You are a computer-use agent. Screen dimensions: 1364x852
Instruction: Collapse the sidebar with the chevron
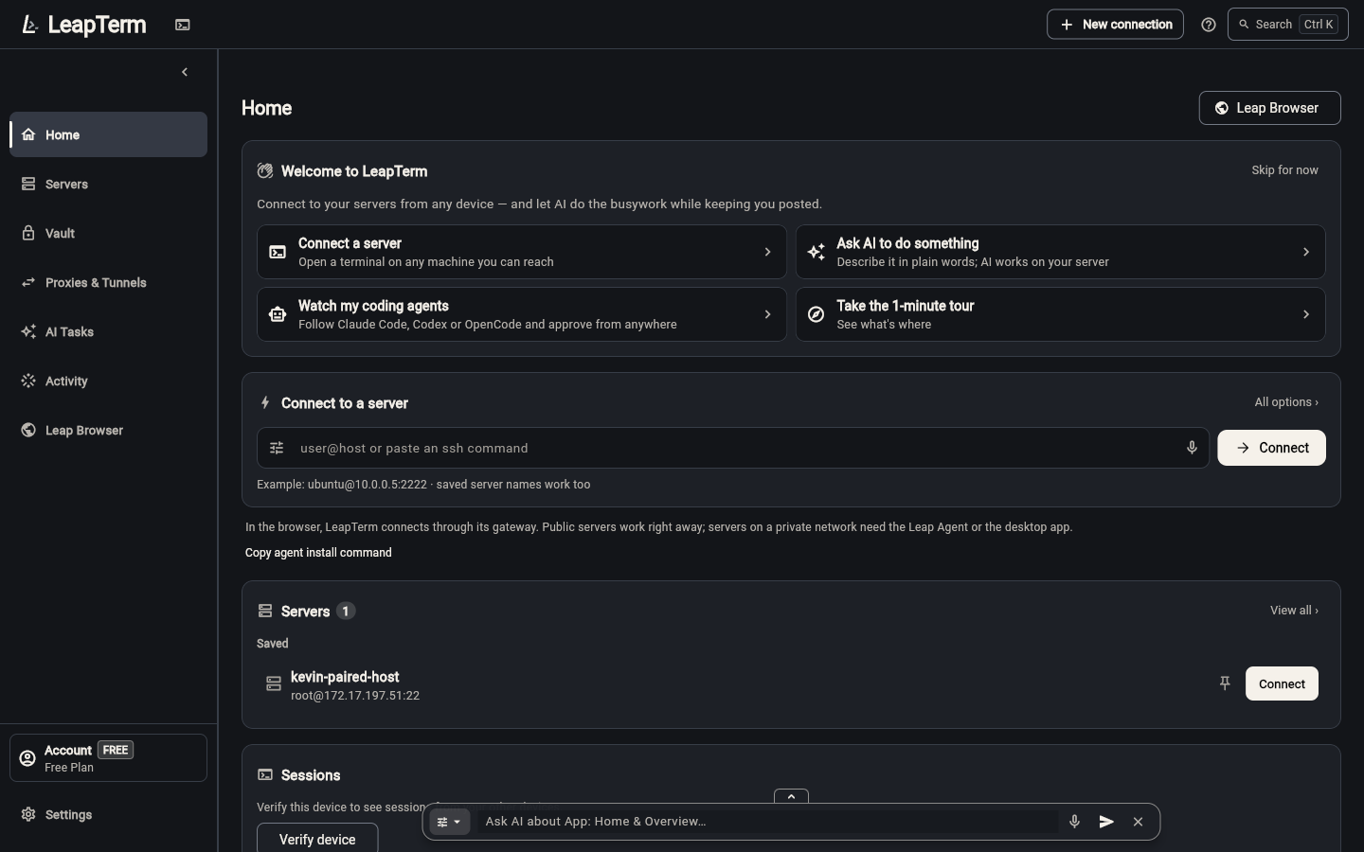click(x=185, y=72)
